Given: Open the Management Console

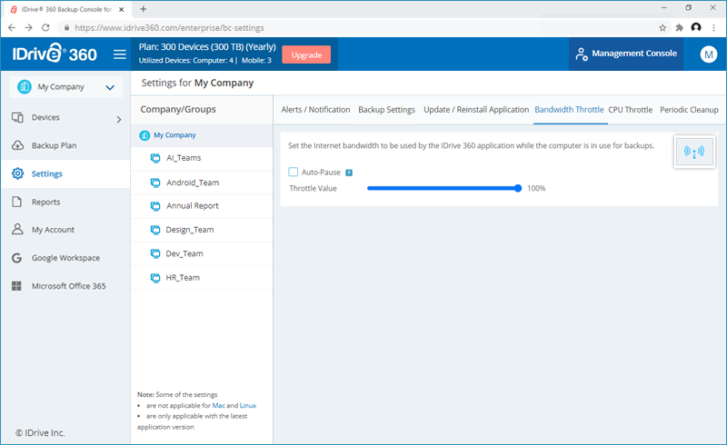Looking at the screenshot, I should tap(626, 54).
